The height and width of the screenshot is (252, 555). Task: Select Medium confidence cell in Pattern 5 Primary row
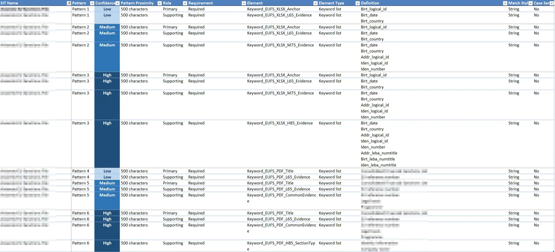tap(107, 183)
